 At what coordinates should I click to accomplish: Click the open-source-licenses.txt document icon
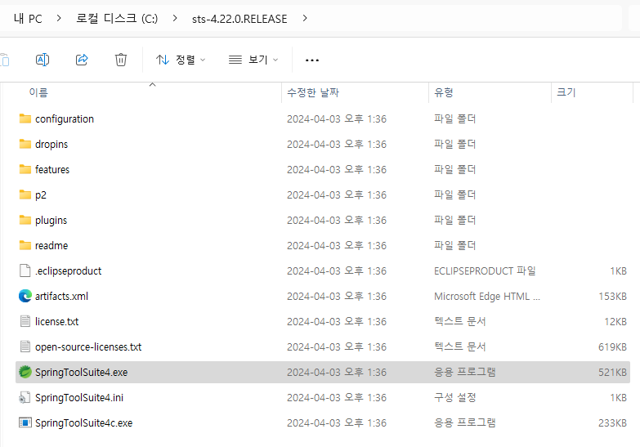25,346
